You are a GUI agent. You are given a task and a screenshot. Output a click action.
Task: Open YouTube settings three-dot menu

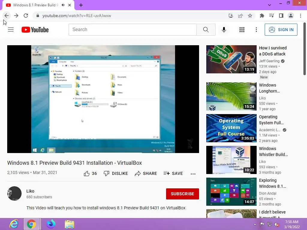(256, 30)
